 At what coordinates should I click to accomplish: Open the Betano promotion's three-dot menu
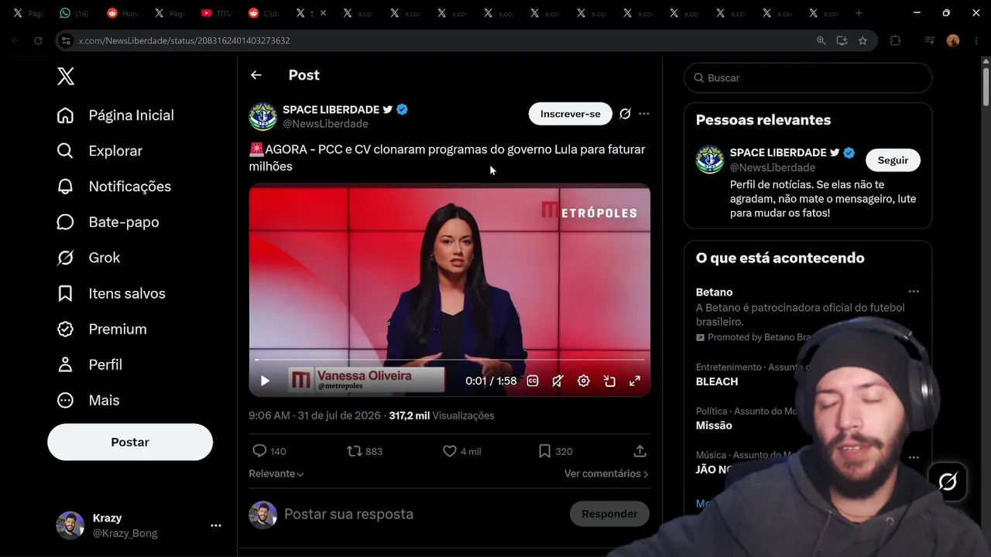(914, 292)
